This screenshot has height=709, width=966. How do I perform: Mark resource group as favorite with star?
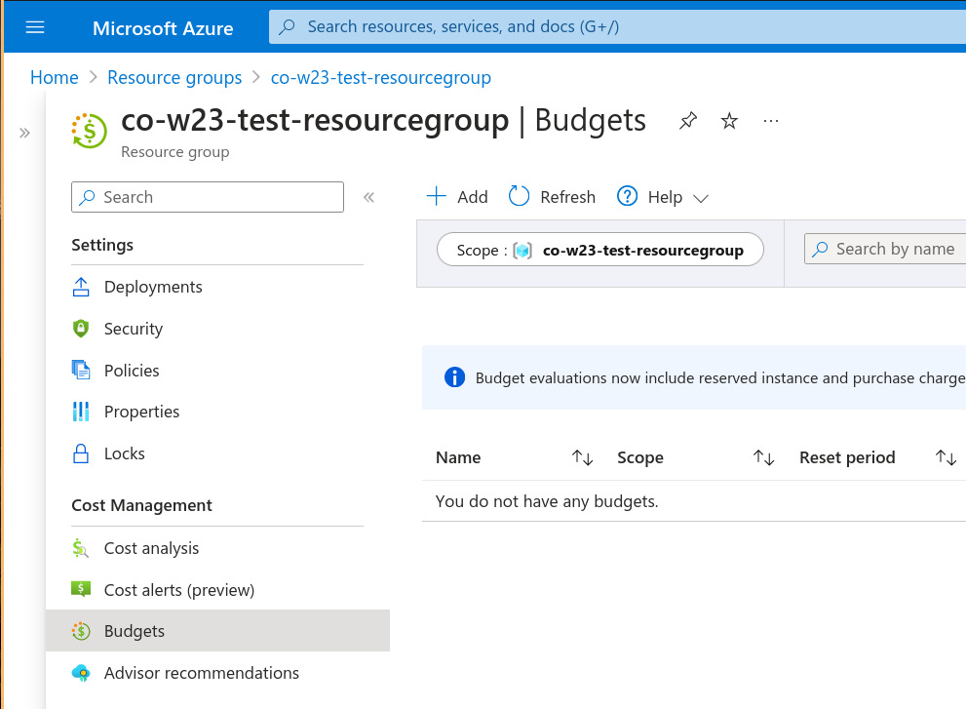[728, 120]
